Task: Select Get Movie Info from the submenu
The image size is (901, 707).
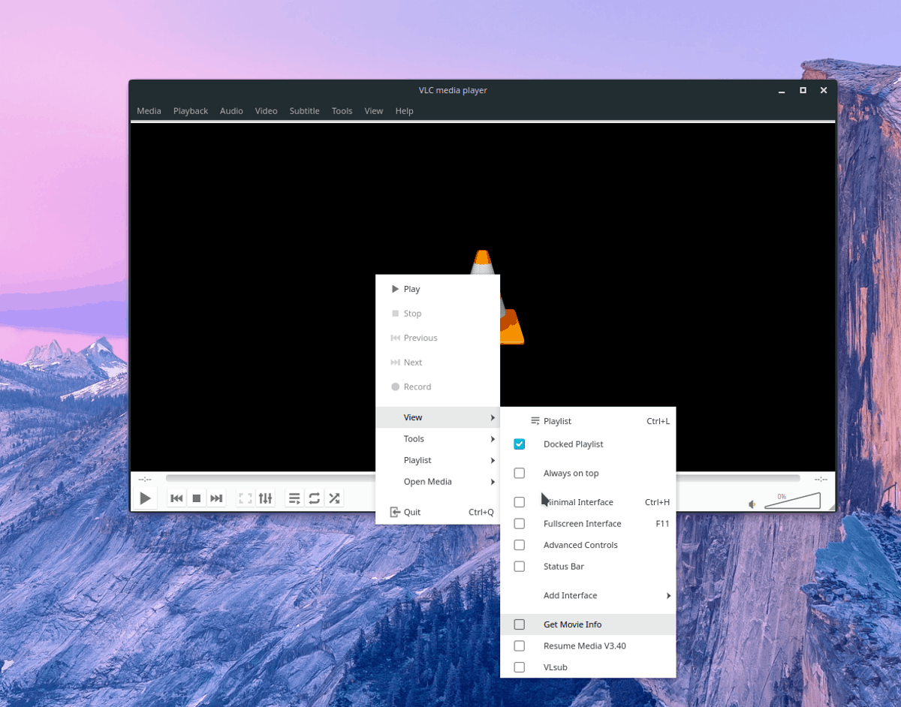Action: click(572, 624)
